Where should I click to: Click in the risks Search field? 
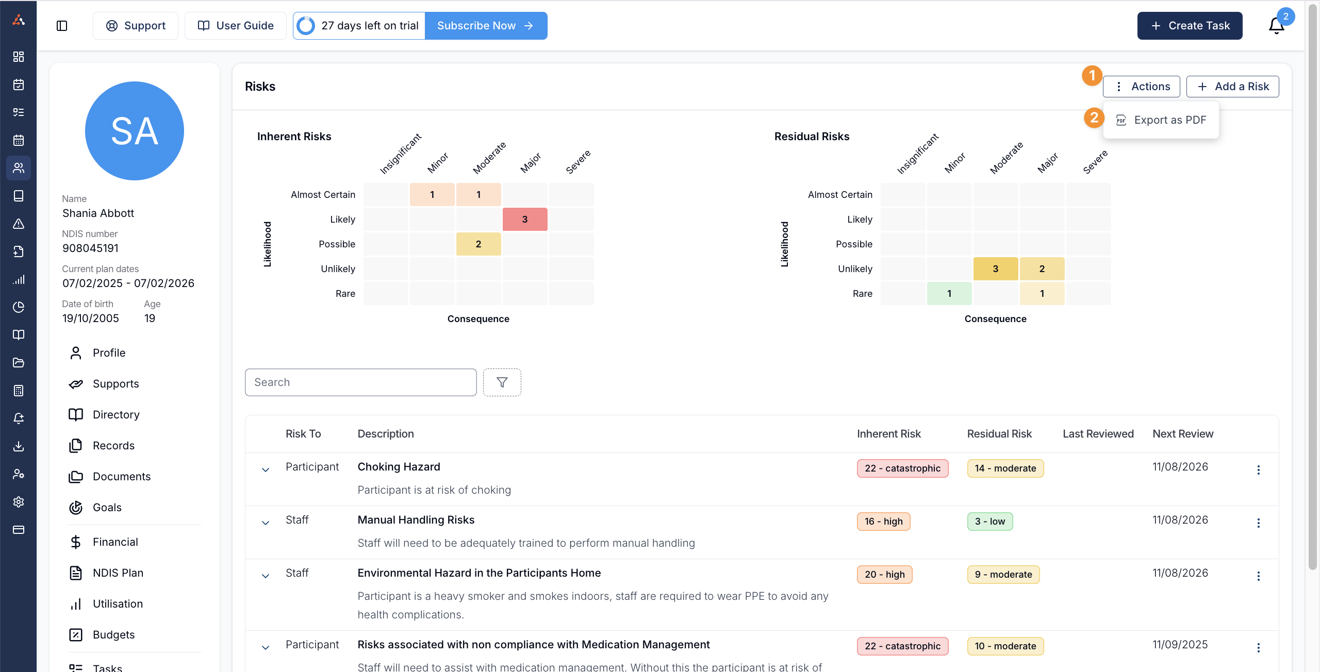[360, 382]
